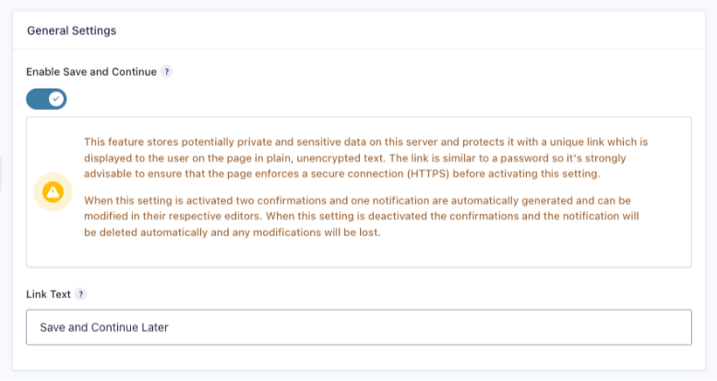Click the Link Text field label
Viewport: 717px width, 381px height.
point(49,294)
